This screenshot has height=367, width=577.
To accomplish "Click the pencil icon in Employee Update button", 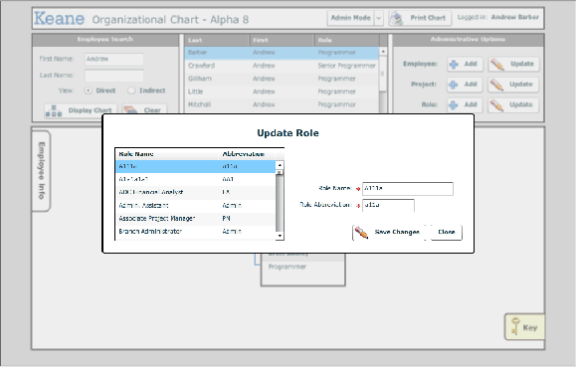I will click(497, 65).
